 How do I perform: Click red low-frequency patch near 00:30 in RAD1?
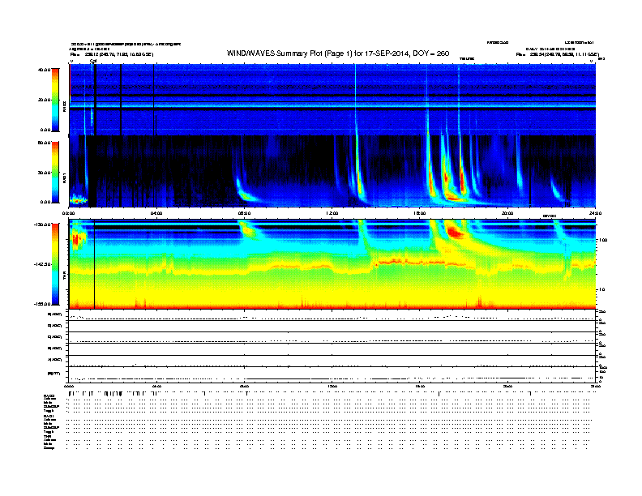coord(77,200)
